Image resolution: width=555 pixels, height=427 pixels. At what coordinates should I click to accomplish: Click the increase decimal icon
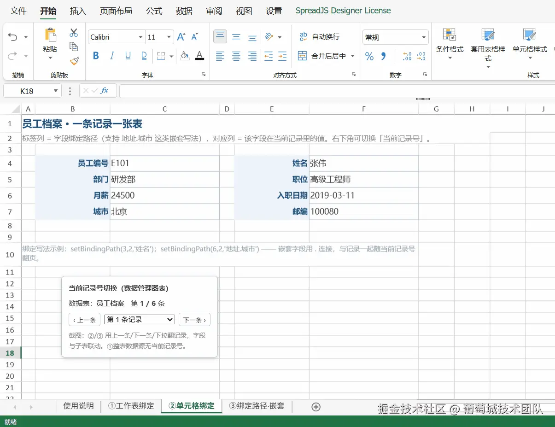[407, 56]
